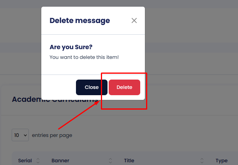Screen dimensions: 238x165
Task: Click the "You want to delete this item!" text
Action: [84, 57]
